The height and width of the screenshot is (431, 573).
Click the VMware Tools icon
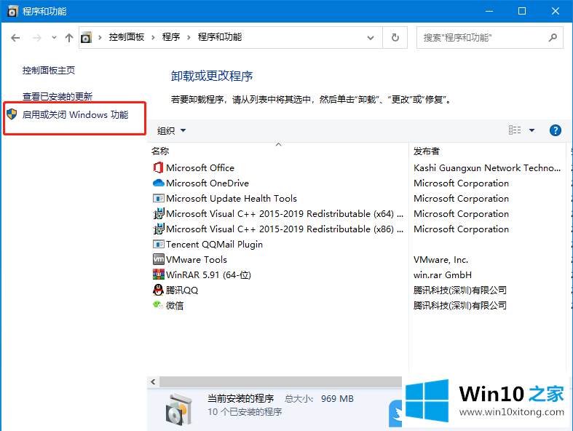tap(158, 259)
